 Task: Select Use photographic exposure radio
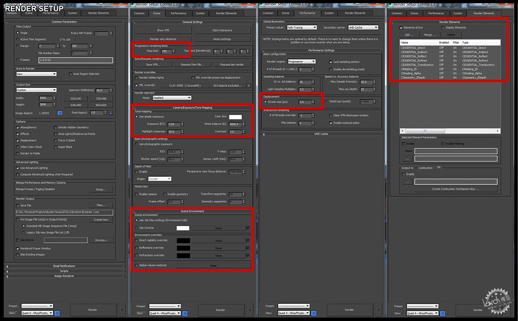136,144
